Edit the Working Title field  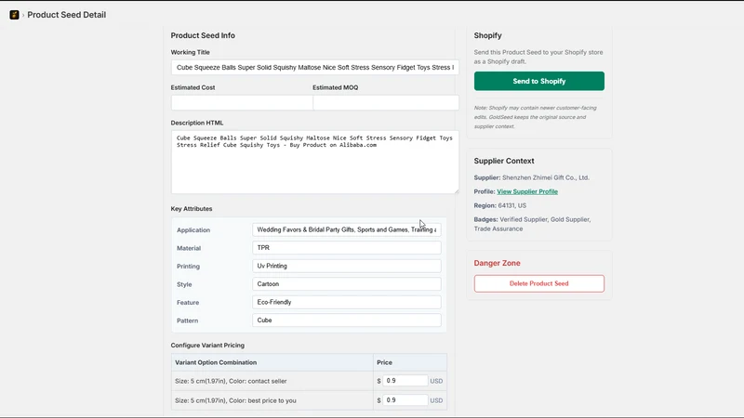tap(314, 67)
